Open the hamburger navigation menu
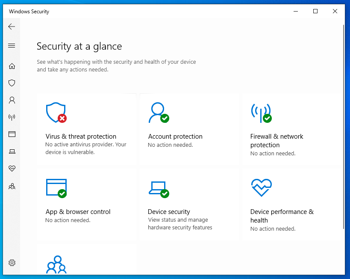Viewport: 350px width, 279px height. coord(12,46)
